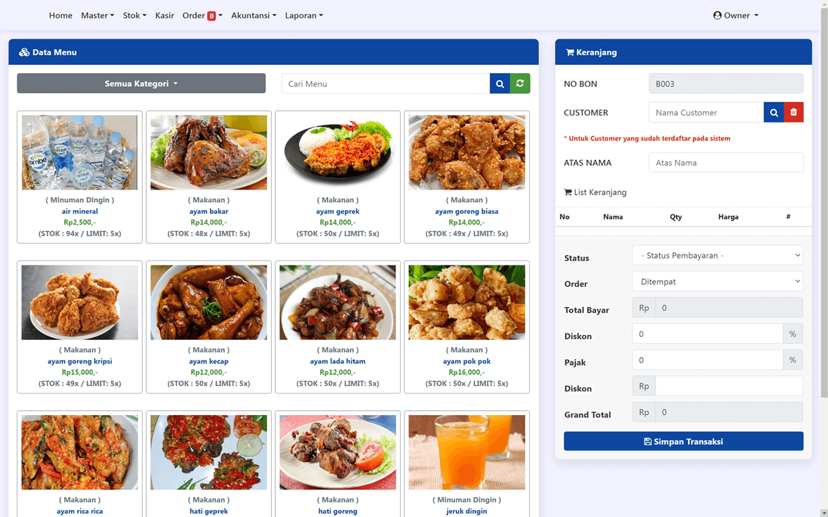Select the air mineral product thumbnail
This screenshot has width=828, height=517.
click(79, 152)
